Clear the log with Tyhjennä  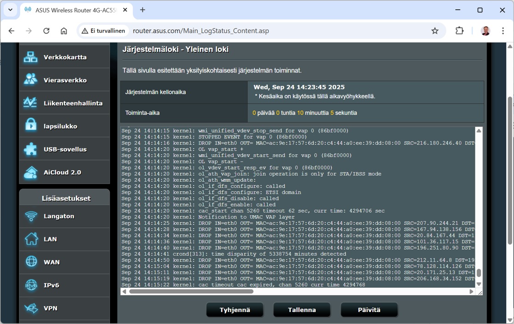point(235,310)
